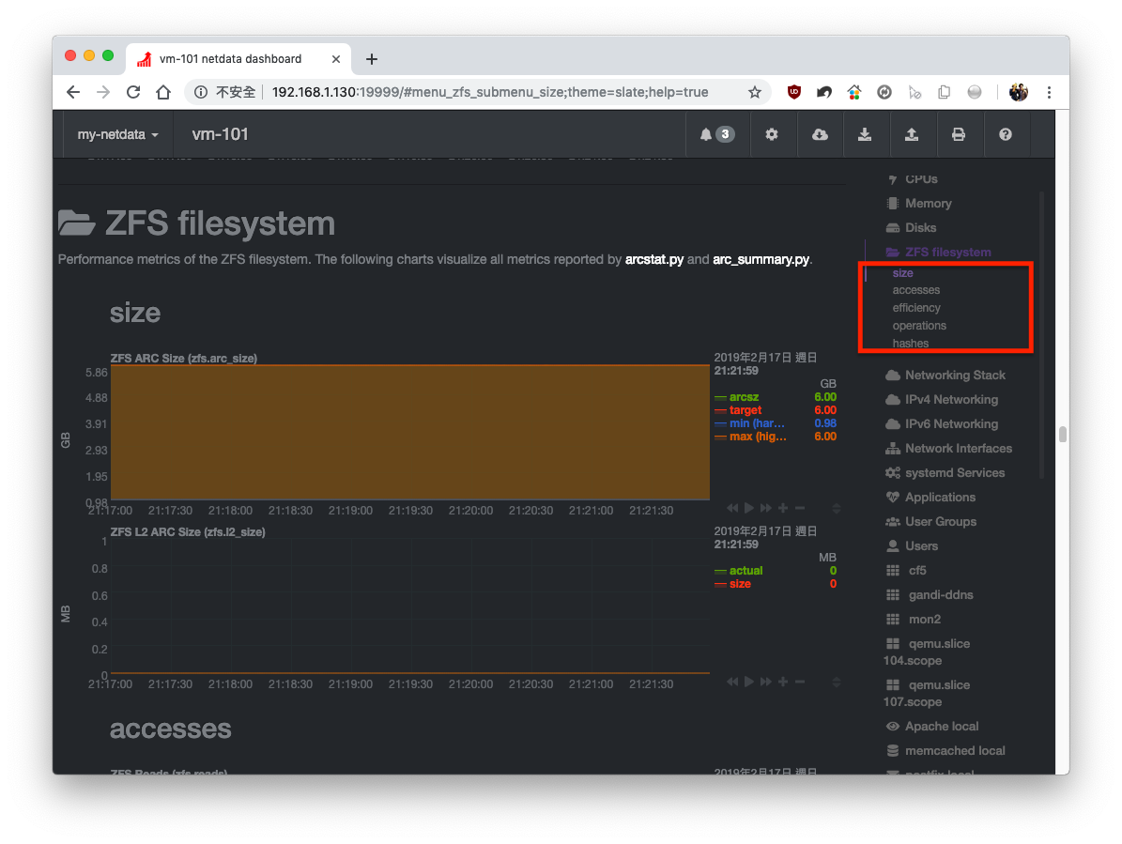The image size is (1122, 844).
Task: Open my-netdata dropdown menu
Action: coord(117,134)
